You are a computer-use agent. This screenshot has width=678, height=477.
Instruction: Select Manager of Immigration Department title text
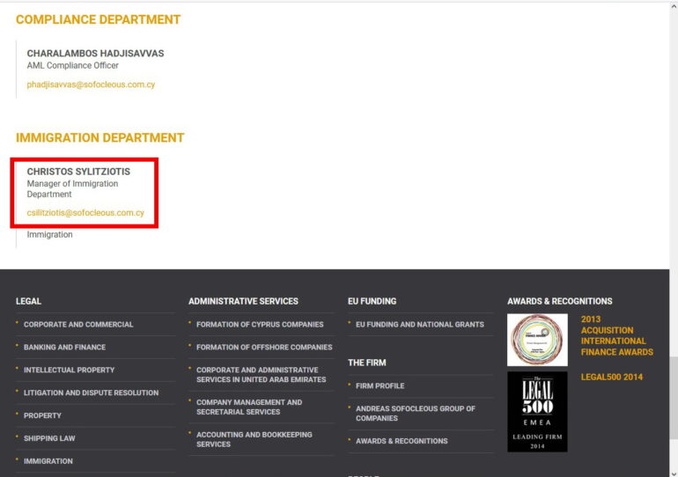(72, 189)
